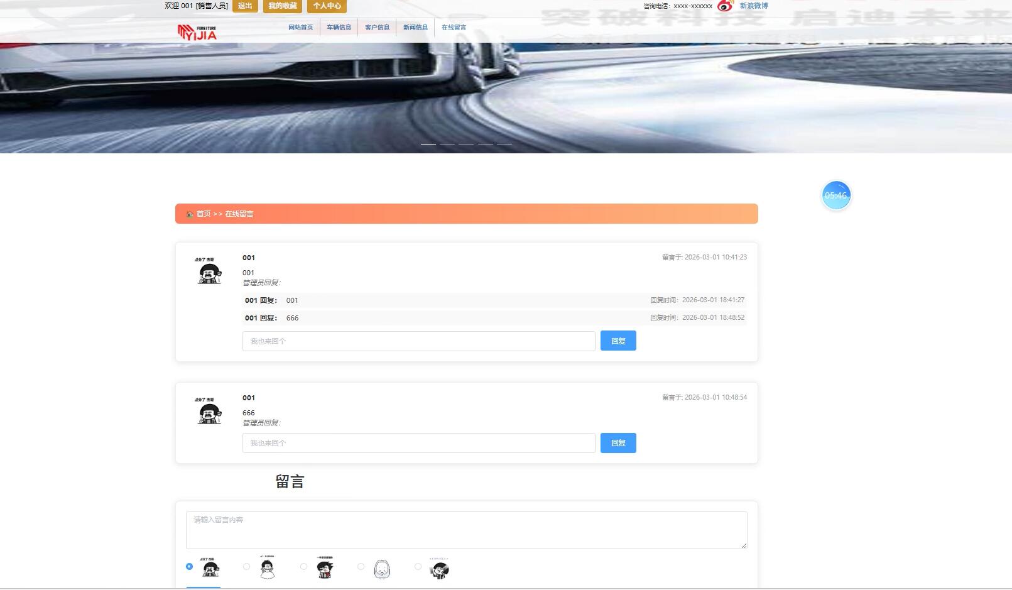
Task: Open 我的收藏 favorites button
Action: coord(283,6)
